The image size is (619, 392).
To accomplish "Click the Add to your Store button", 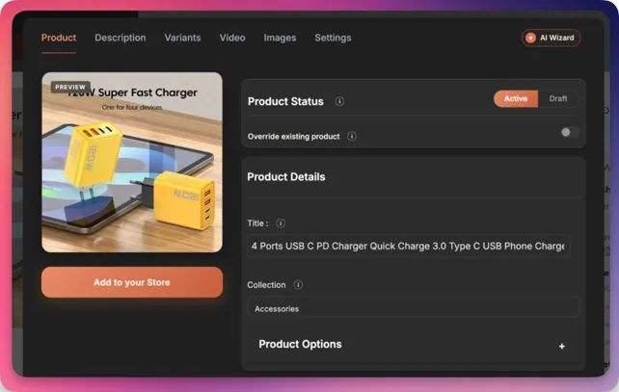I will 132,282.
